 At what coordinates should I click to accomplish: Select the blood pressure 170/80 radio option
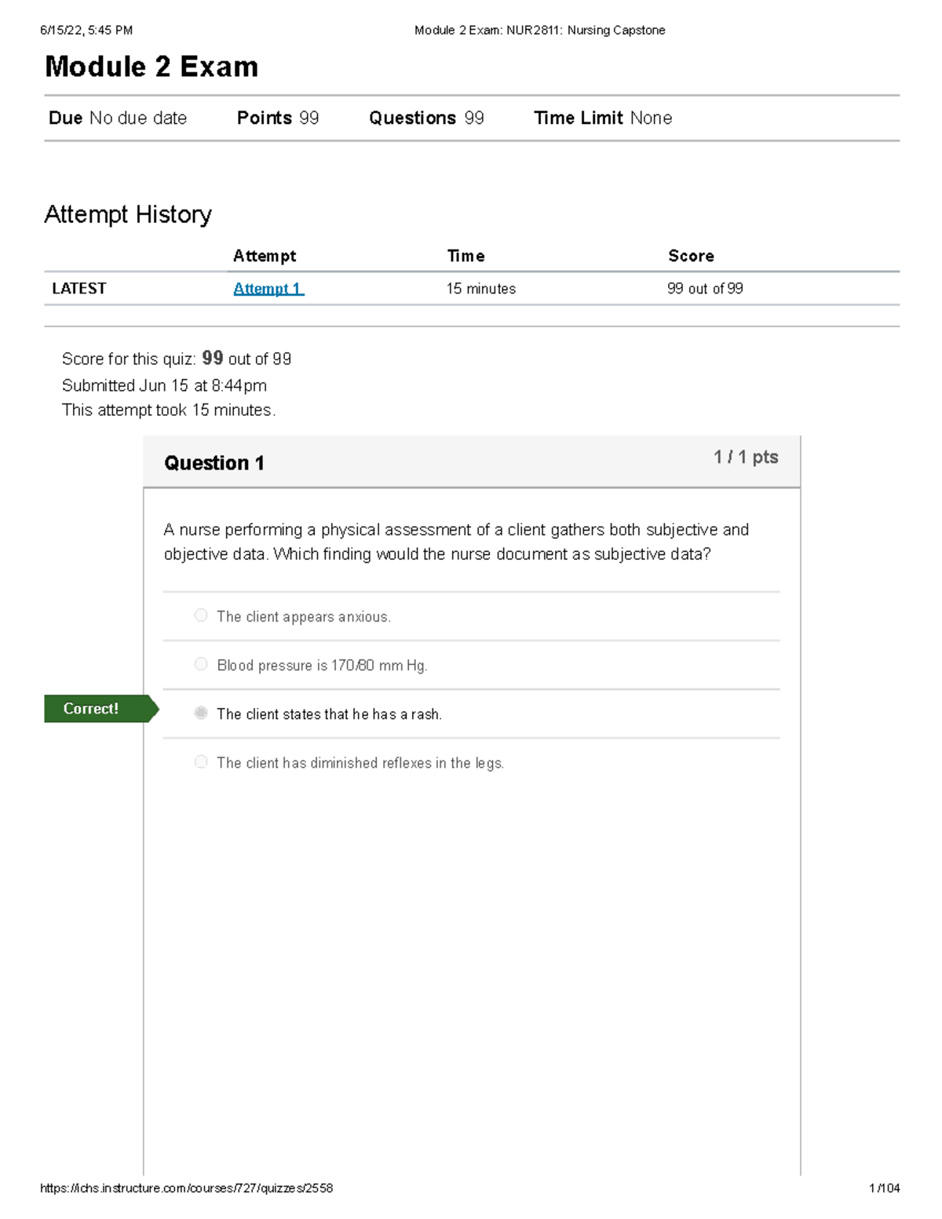click(x=201, y=664)
